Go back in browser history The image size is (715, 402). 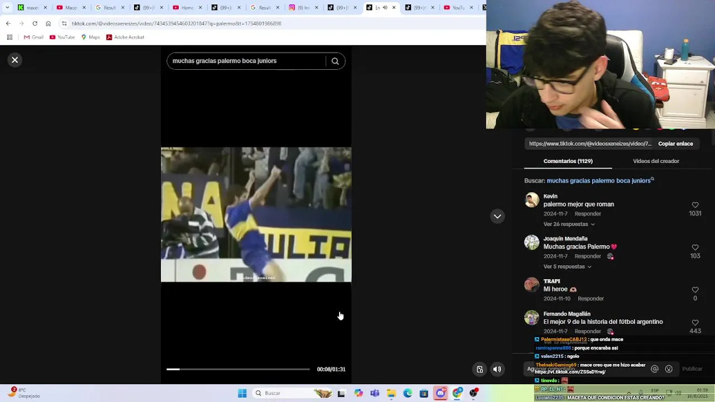[x=8, y=23]
